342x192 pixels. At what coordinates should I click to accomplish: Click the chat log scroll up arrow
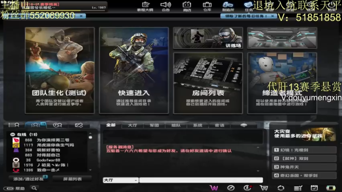pyautogui.click(x=258, y=147)
